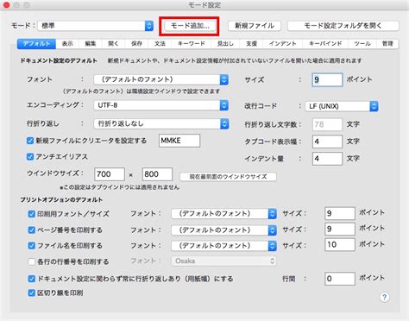Click size field in ページ番号を印刷する row

click(x=340, y=230)
